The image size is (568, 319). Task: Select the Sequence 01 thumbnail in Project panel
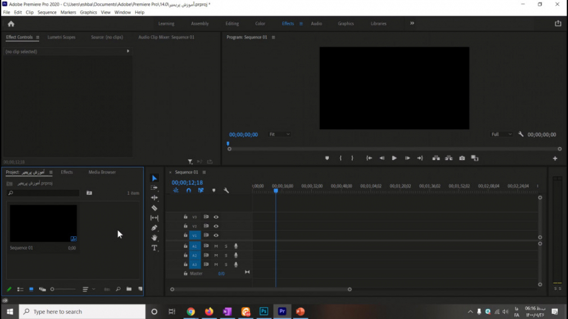44,223
